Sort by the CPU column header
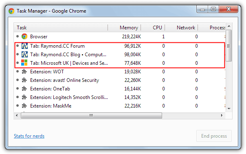Viewport: 246px width, 154px height. point(153,27)
